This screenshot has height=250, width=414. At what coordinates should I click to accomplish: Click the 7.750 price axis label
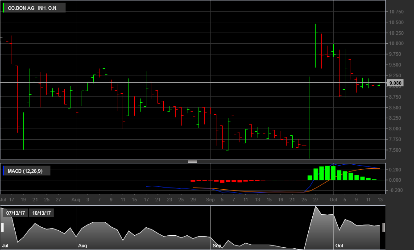tap(395, 140)
